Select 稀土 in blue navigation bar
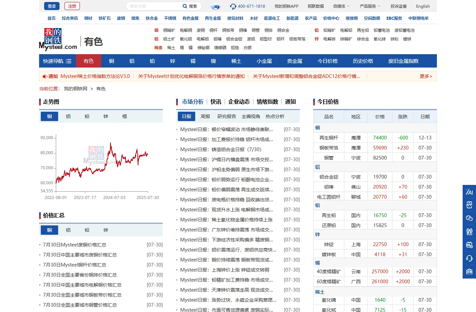 coord(236,61)
